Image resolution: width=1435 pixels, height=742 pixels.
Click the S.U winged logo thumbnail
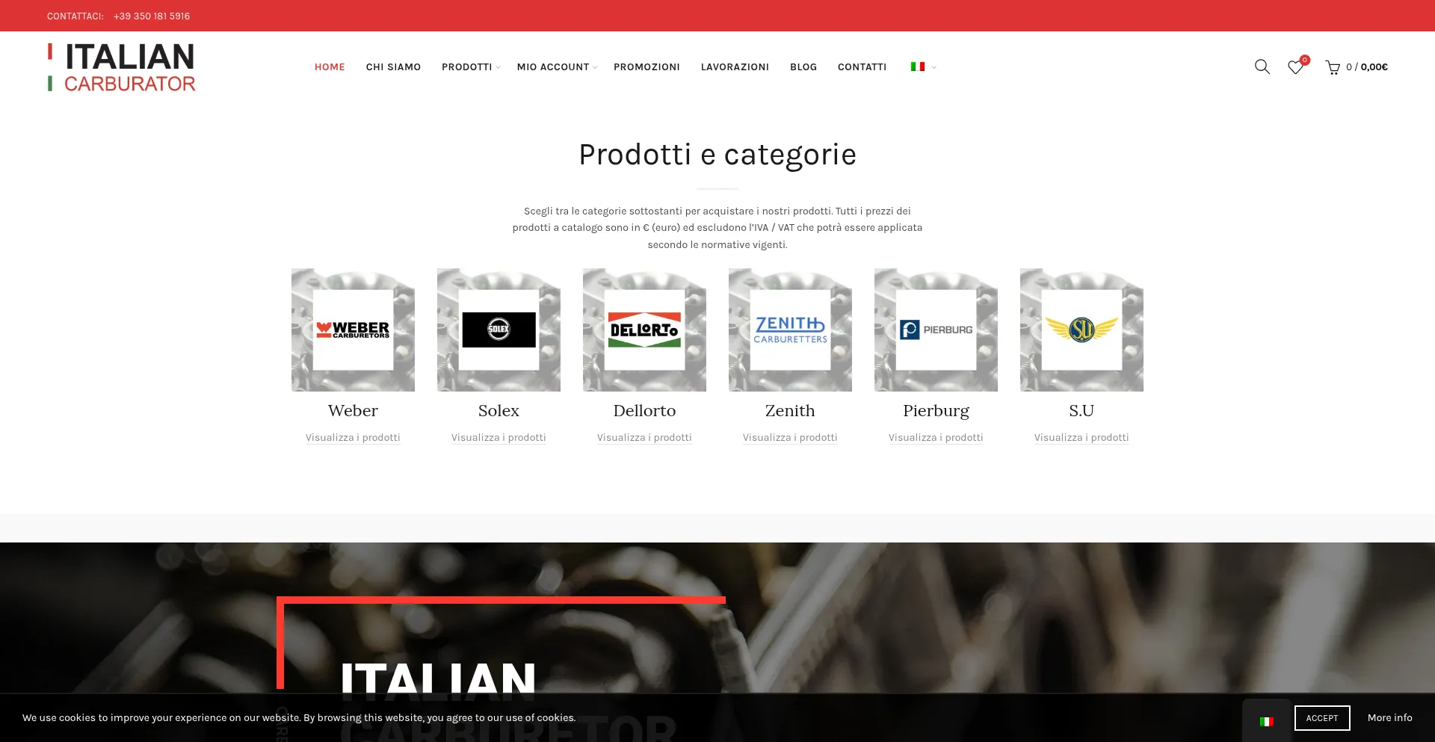1081,330
